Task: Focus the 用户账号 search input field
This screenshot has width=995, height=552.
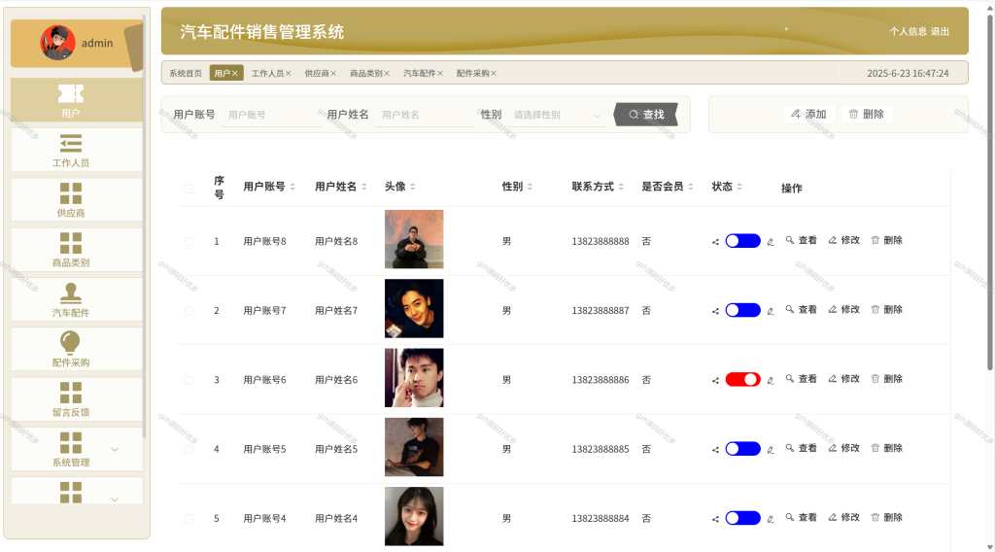Action: tap(271, 115)
